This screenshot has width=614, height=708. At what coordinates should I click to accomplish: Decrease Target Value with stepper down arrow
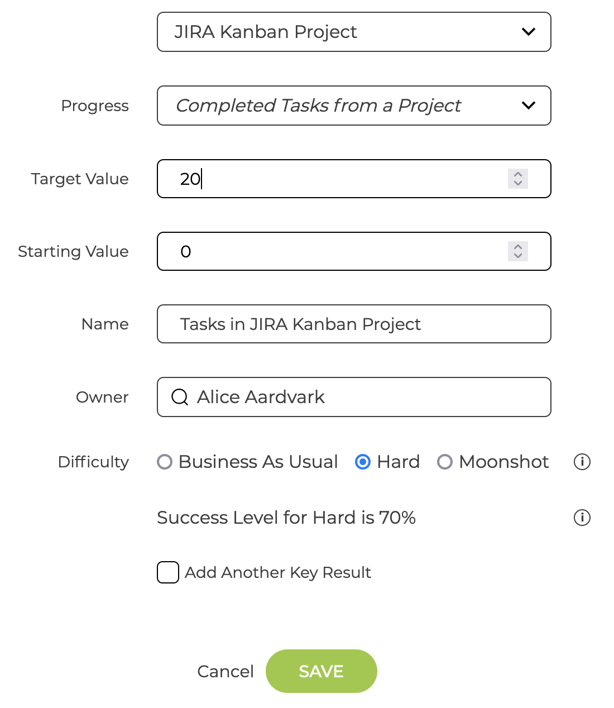tap(518, 183)
